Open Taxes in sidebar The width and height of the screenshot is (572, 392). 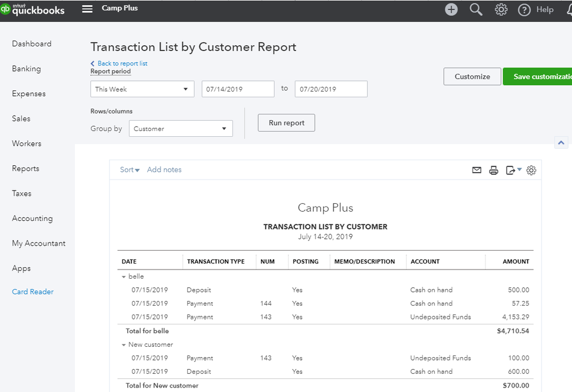[22, 193]
